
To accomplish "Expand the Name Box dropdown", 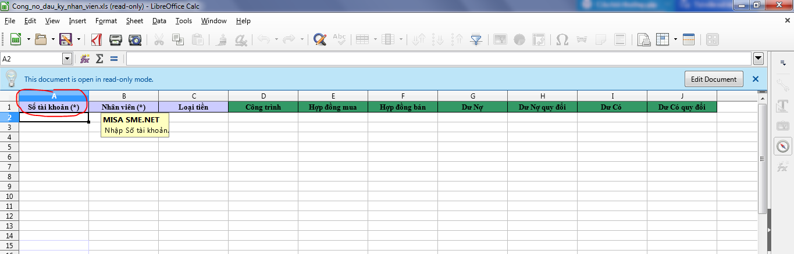I will (67, 59).
